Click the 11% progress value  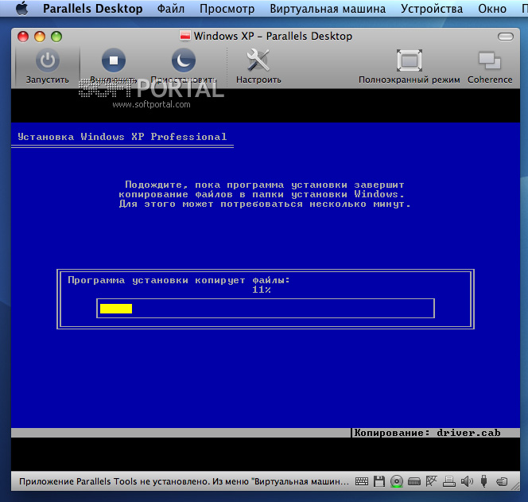(x=262, y=290)
